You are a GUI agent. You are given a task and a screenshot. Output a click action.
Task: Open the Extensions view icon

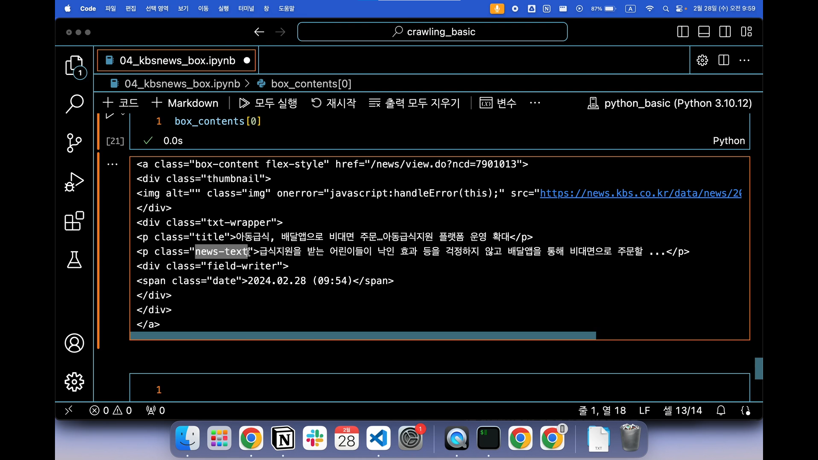pyautogui.click(x=74, y=221)
